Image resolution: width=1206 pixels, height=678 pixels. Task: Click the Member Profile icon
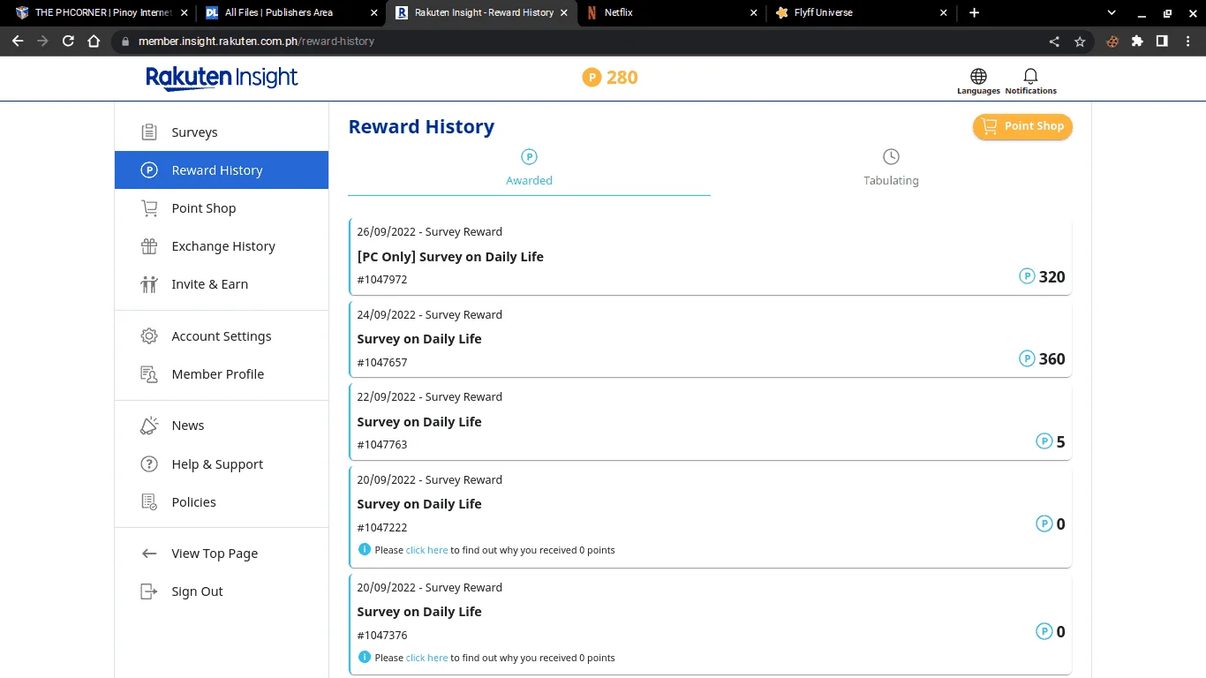[x=149, y=374]
